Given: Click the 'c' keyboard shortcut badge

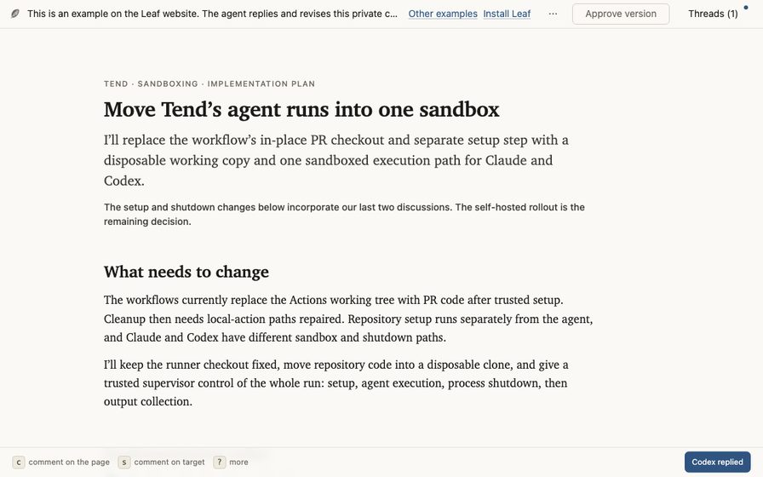Looking at the screenshot, I should [19, 462].
